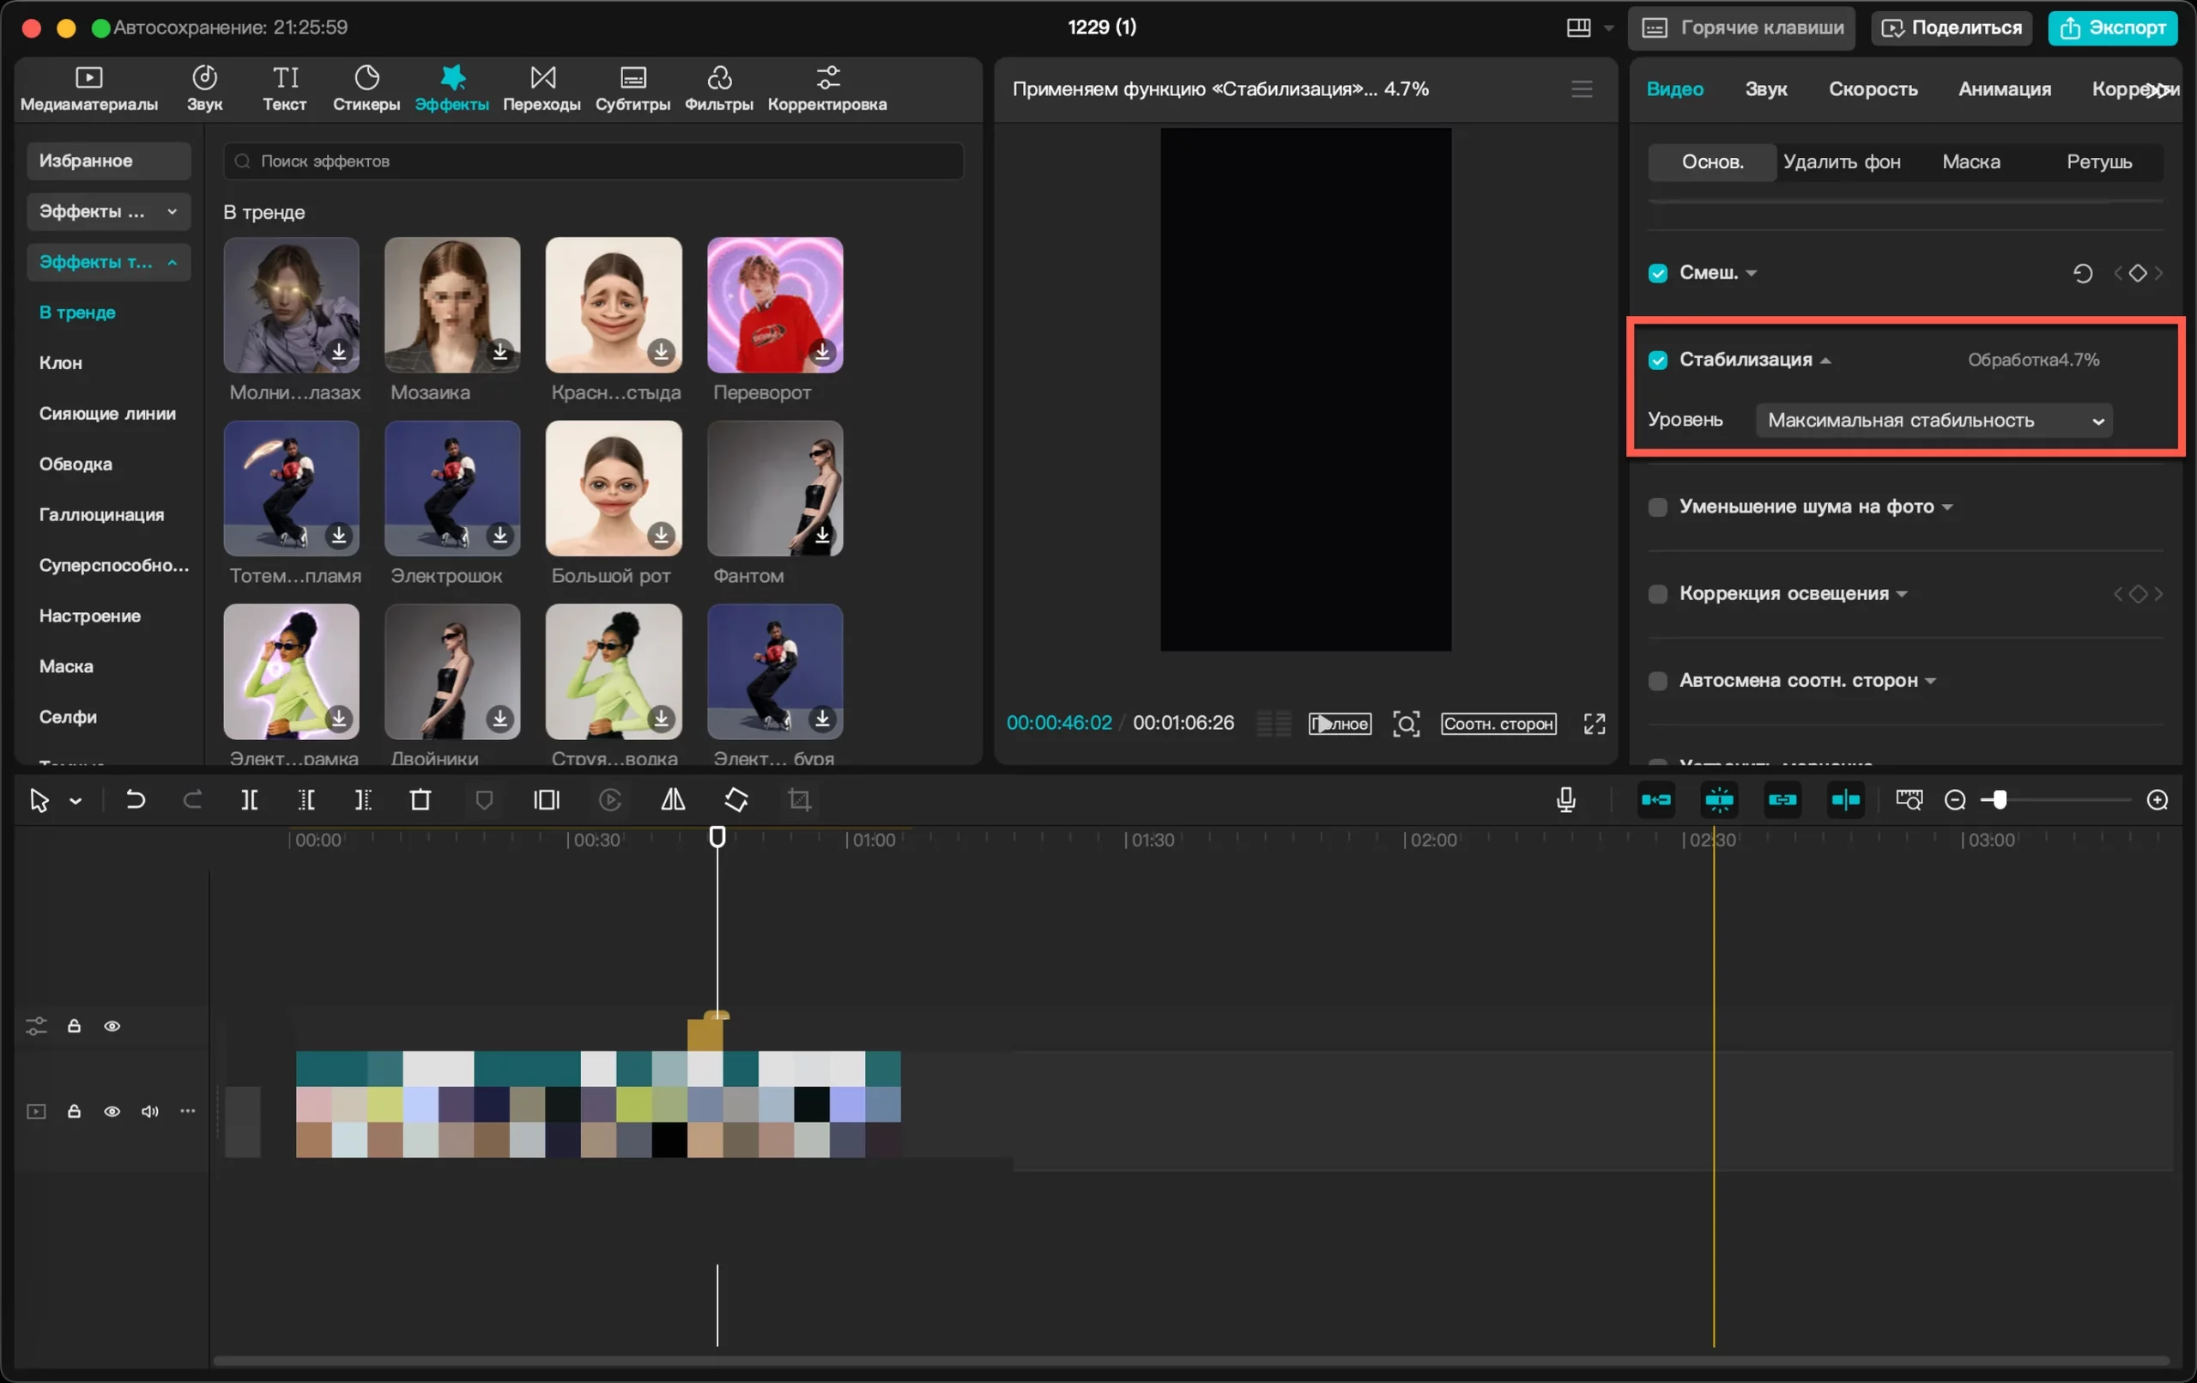The height and width of the screenshot is (1383, 2197).
Task: Reset blend settings with the circular arrow
Action: (2082, 273)
